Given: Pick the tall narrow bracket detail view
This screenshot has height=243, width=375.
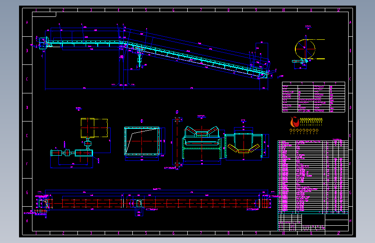Looking at the screenshot, I should 177,144.
